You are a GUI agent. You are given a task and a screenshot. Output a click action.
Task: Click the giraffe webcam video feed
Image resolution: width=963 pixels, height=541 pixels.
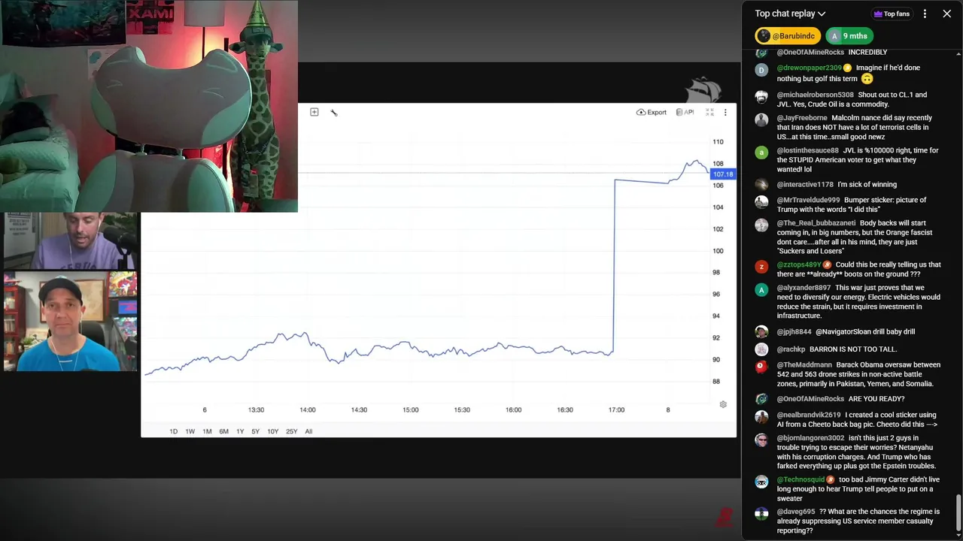[x=149, y=106]
